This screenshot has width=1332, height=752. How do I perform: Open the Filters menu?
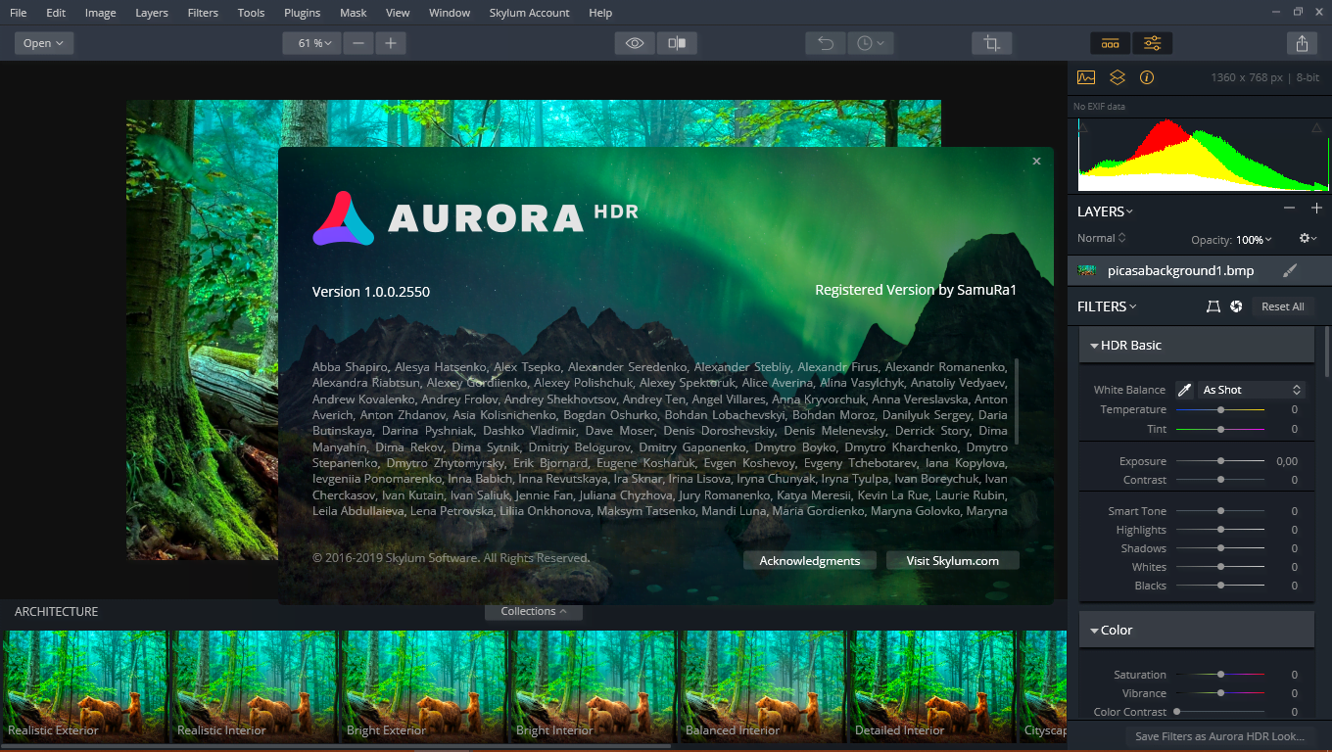[x=203, y=13]
